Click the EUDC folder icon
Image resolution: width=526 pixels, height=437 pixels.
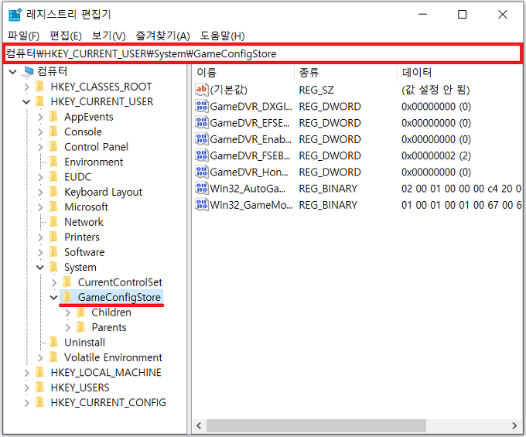pyautogui.click(x=53, y=177)
